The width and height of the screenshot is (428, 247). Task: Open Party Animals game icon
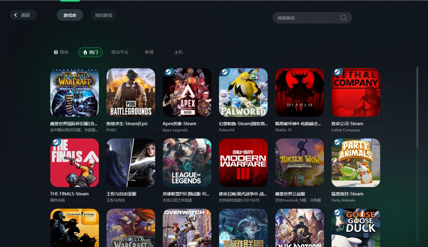(x=356, y=163)
